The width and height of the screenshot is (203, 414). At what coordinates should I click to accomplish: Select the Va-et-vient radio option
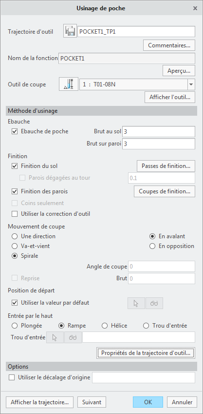pyautogui.click(x=15, y=246)
